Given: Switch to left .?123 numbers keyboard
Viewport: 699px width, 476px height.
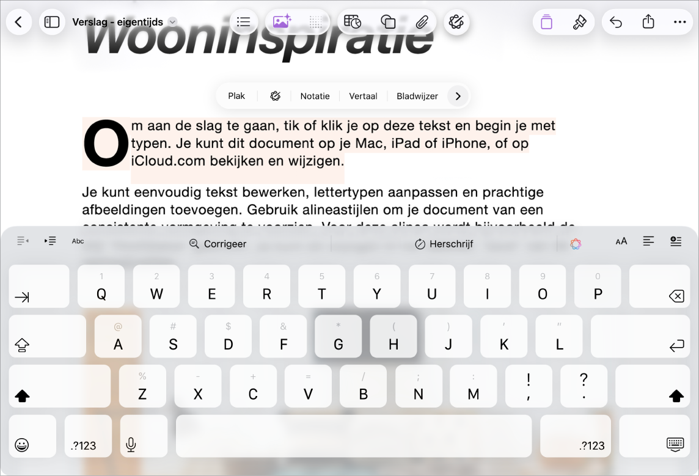Looking at the screenshot, I should pos(88,436).
